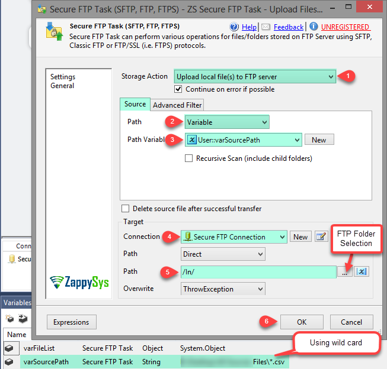The width and height of the screenshot is (387, 369).
Task: Click System.Object value of varFileList
Action: tap(202, 348)
